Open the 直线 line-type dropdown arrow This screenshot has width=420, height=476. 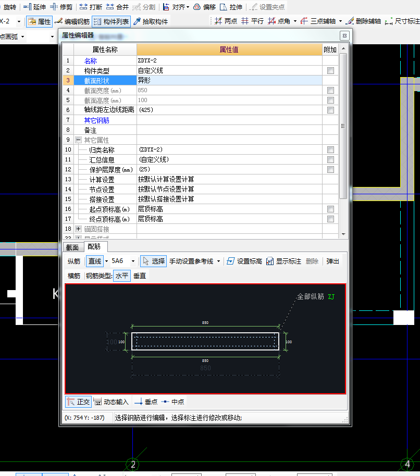tap(106, 261)
